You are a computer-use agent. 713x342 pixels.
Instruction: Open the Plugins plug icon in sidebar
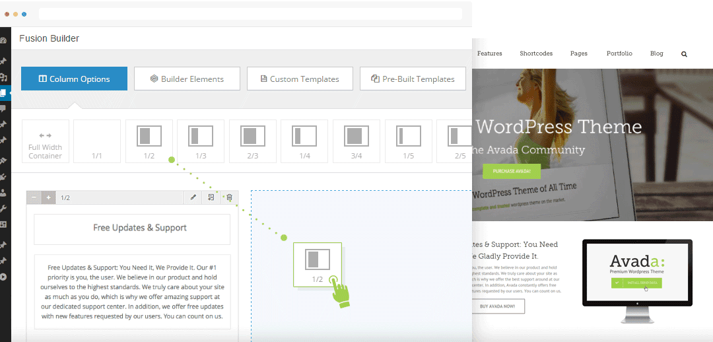(3, 177)
